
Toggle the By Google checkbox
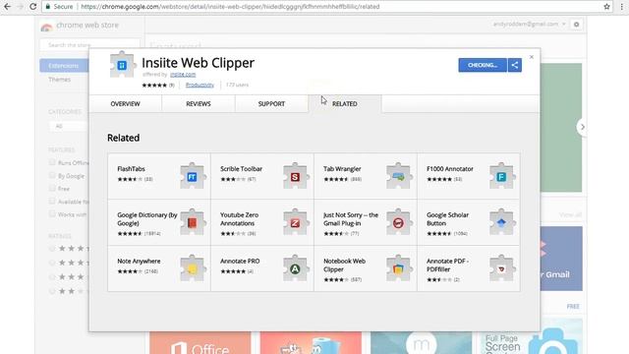[x=52, y=175]
